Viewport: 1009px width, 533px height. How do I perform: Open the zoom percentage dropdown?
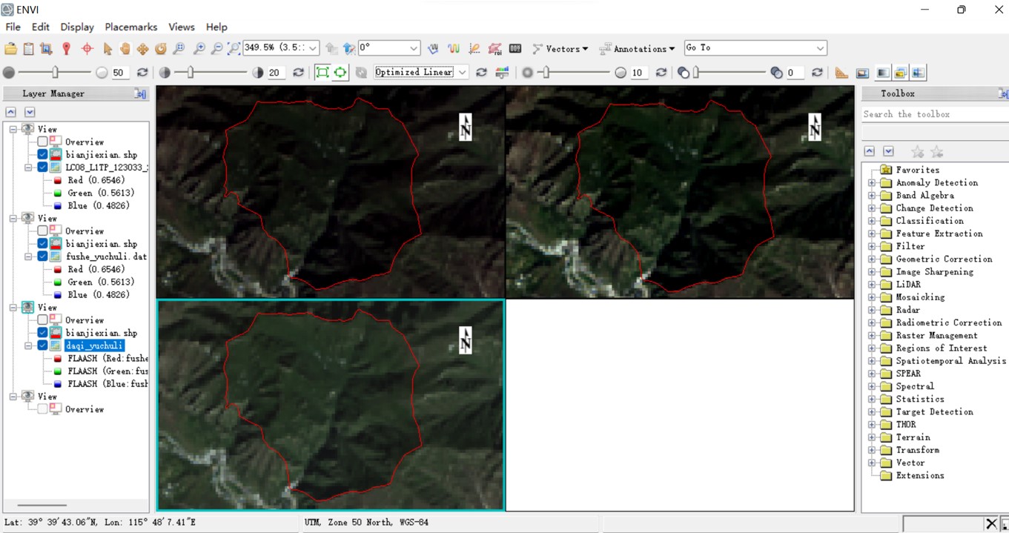point(312,47)
